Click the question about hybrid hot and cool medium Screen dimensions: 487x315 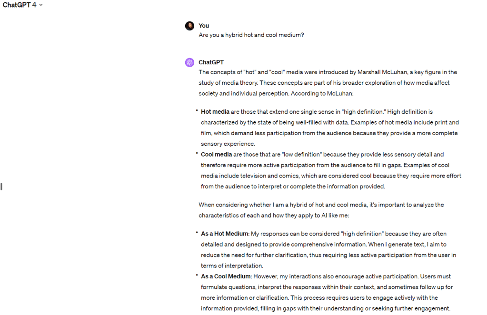point(251,35)
